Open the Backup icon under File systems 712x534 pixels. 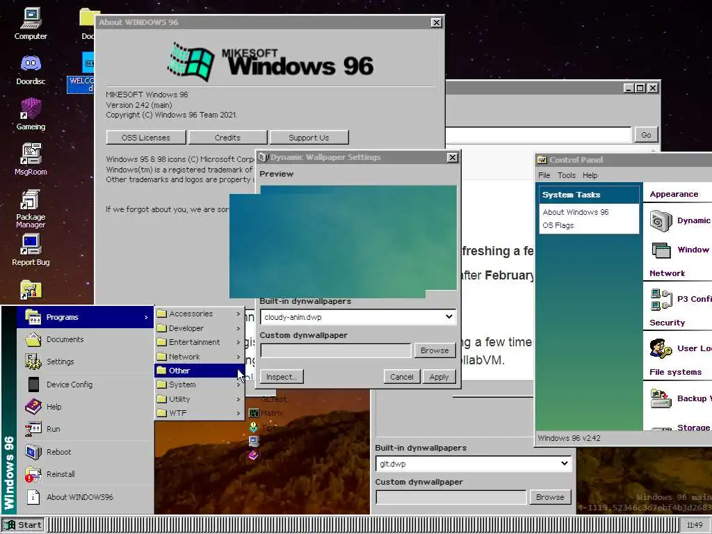pos(661,398)
